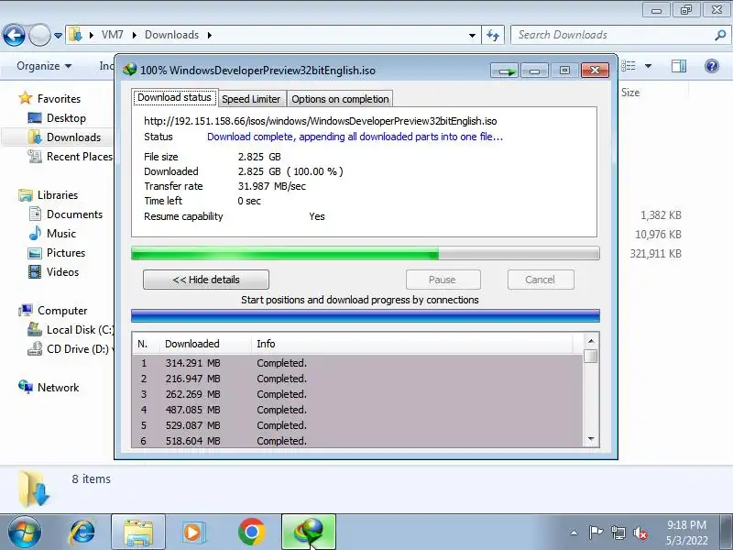
Task: Open the Options on completion tab
Action: coord(340,99)
